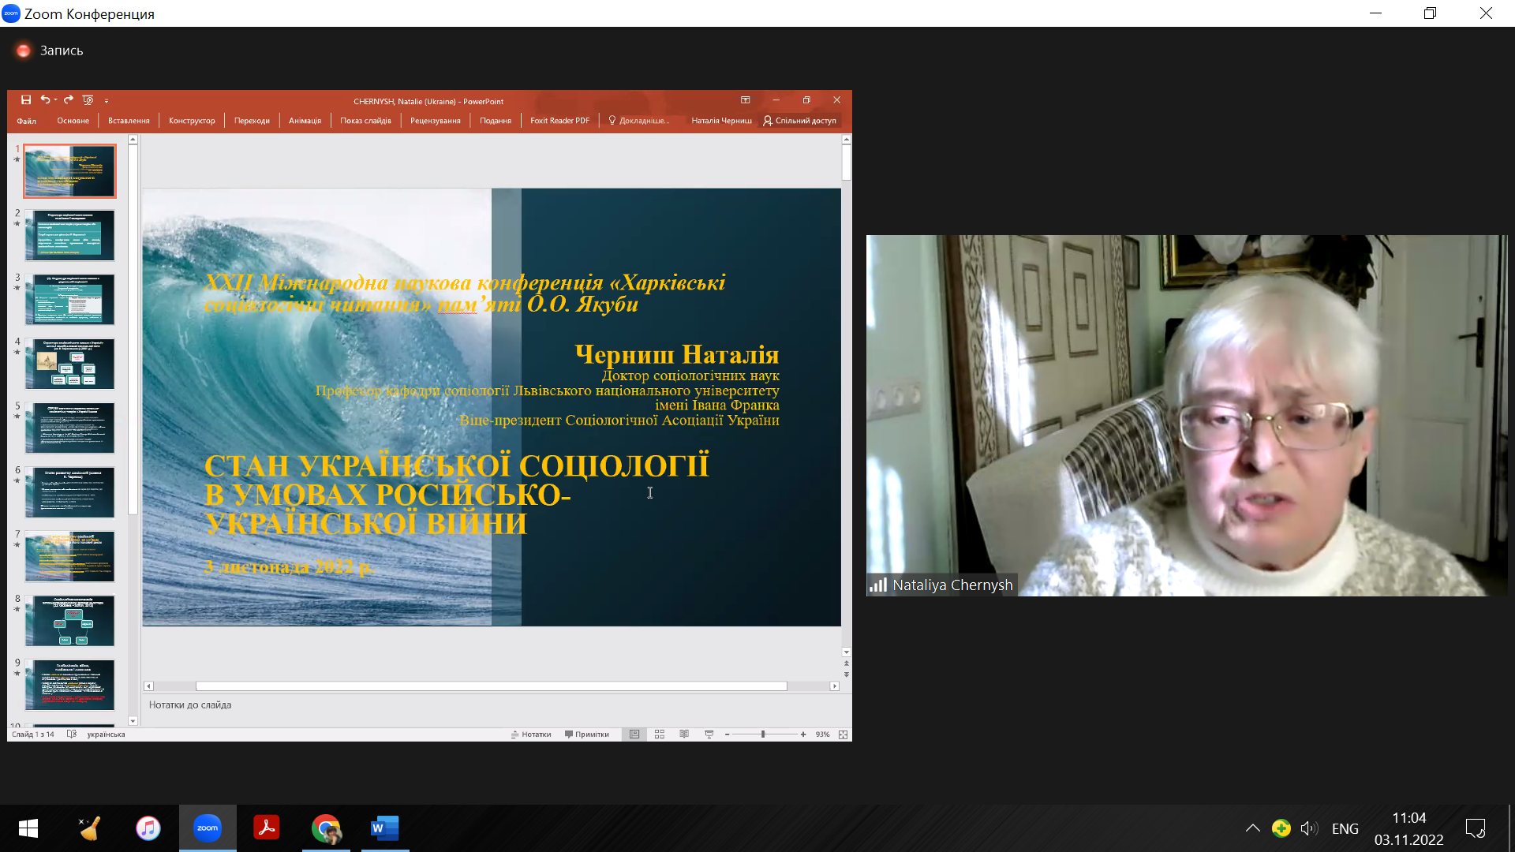The height and width of the screenshot is (852, 1515).
Task: Click the Save icon in PowerPoint
Action: click(26, 100)
